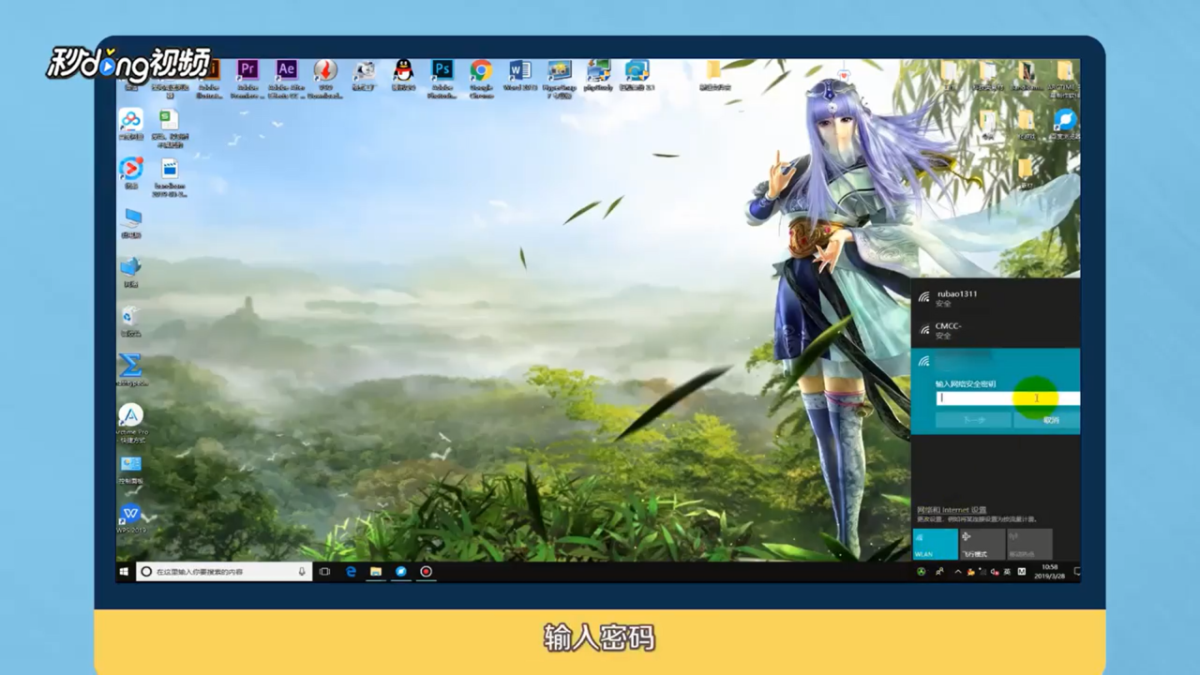The image size is (1200, 675).
Task: Select the rubao1311 Wi-Fi network
Action: pos(996,298)
